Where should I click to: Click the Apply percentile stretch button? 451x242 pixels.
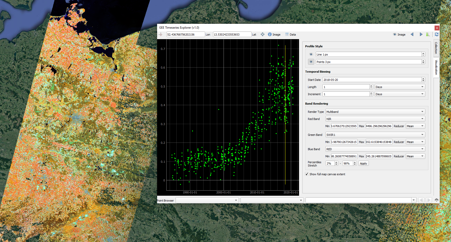(x=363, y=163)
